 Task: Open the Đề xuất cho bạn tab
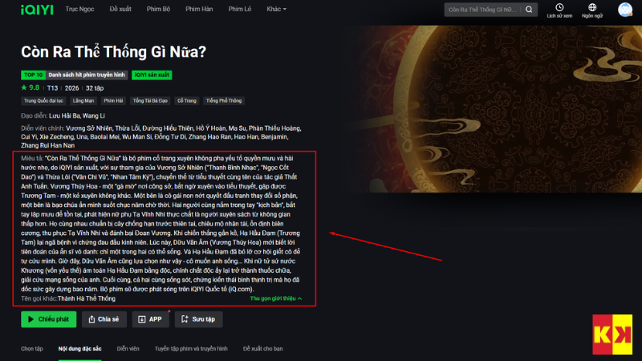pyautogui.click(x=263, y=349)
